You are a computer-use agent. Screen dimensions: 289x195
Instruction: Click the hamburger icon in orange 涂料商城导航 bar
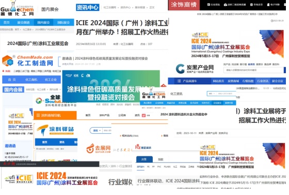pos(38,115)
